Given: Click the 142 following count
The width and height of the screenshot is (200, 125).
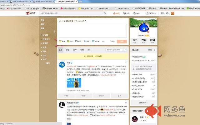Looking at the screenshot, I should point(135,41).
